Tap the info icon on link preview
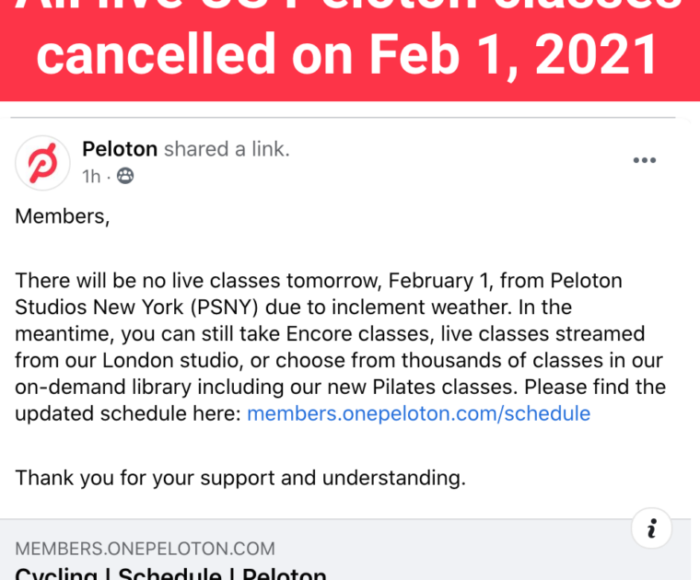The width and height of the screenshot is (700, 580). (652, 528)
